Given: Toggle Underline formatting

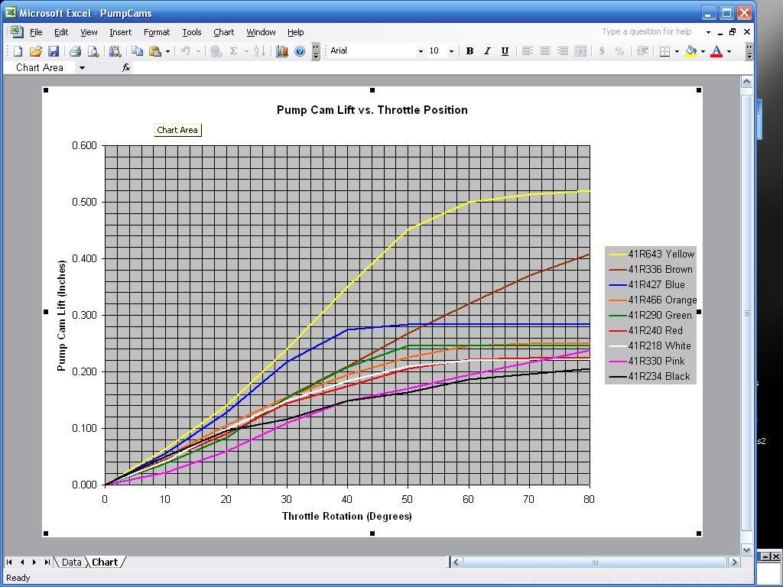Looking at the screenshot, I should click(505, 51).
